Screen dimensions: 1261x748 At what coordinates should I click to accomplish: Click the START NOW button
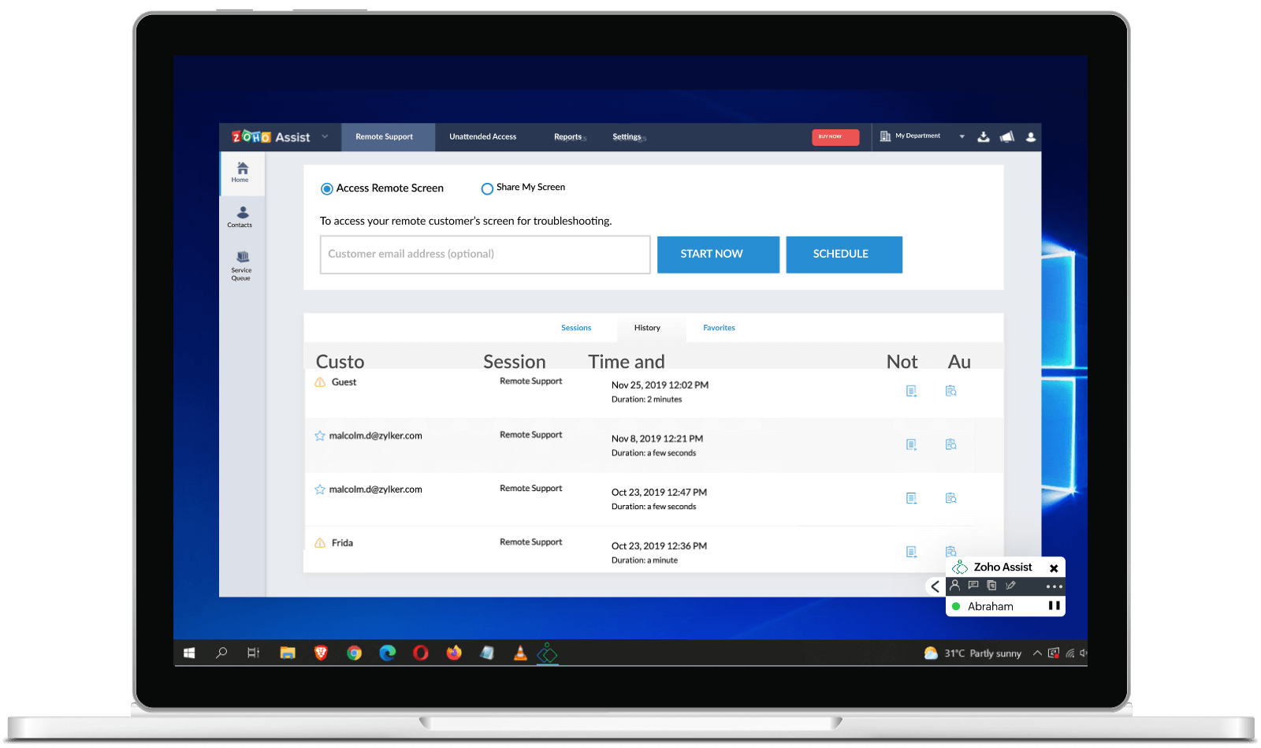point(718,255)
